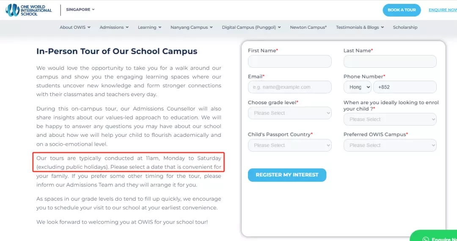The width and height of the screenshot is (457, 241).
Task: Submit with Register My Interest button
Action: click(287, 175)
